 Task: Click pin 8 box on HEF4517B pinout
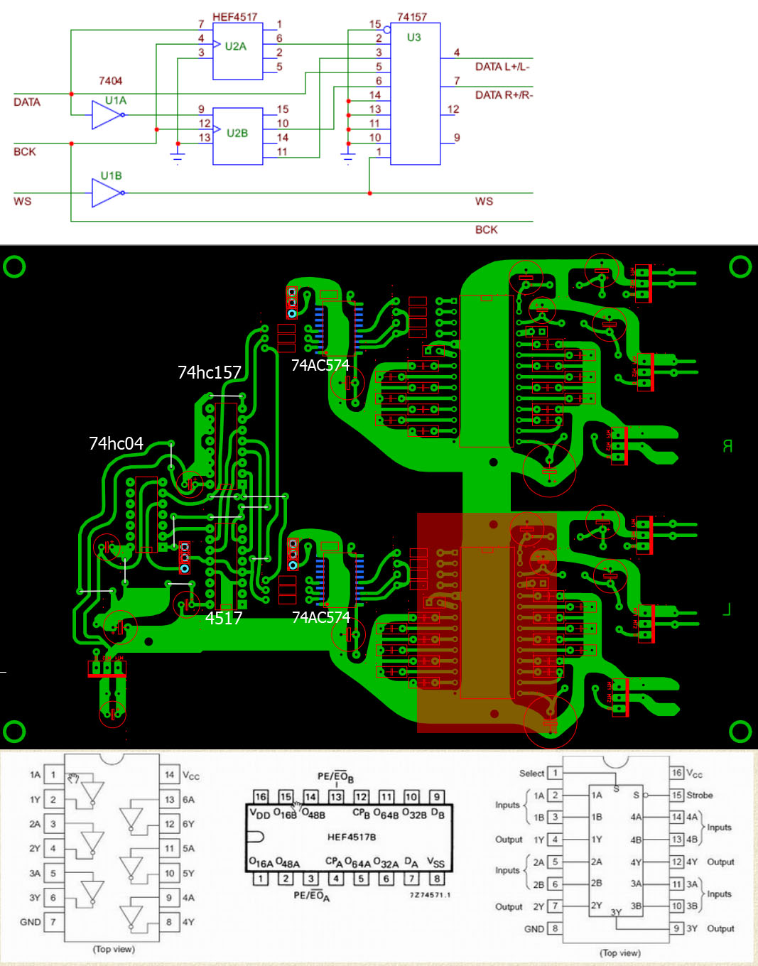pos(437,879)
